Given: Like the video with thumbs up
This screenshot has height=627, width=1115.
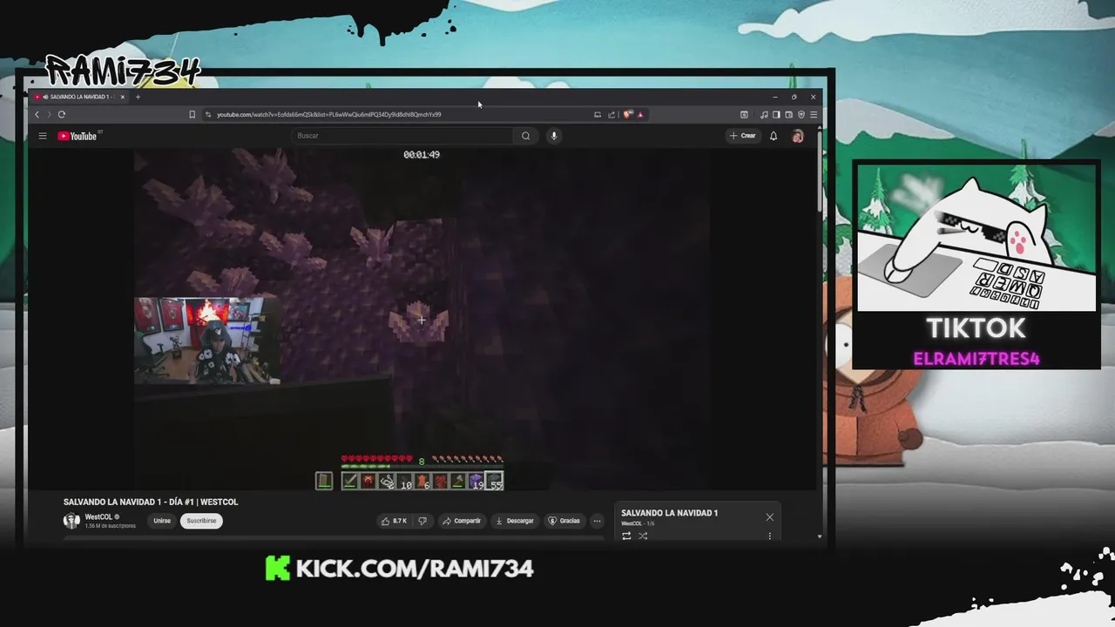Looking at the screenshot, I should 394,521.
